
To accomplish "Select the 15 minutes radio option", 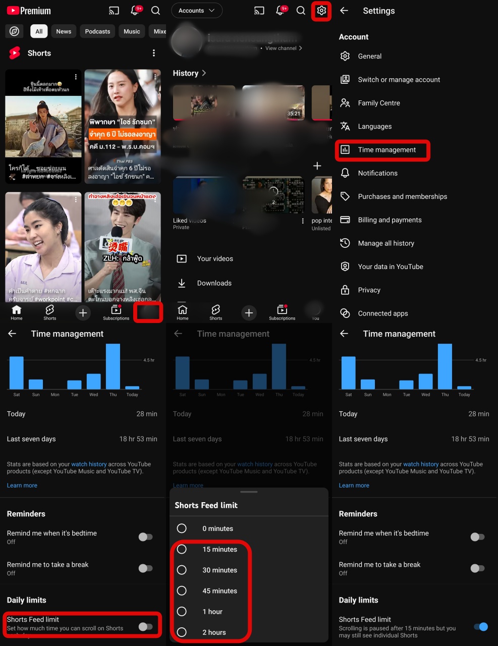I will (x=182, y=549).
